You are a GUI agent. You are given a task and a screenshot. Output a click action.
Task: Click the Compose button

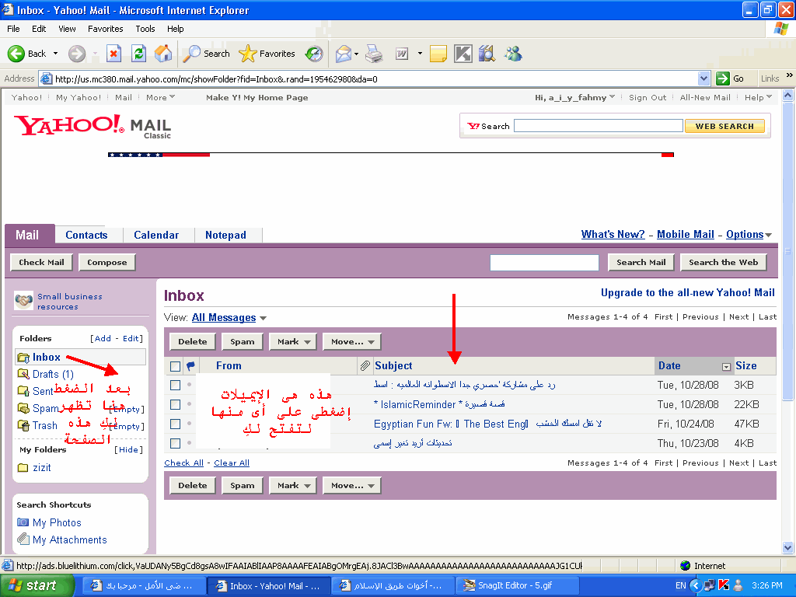click(x=107, y=263)
